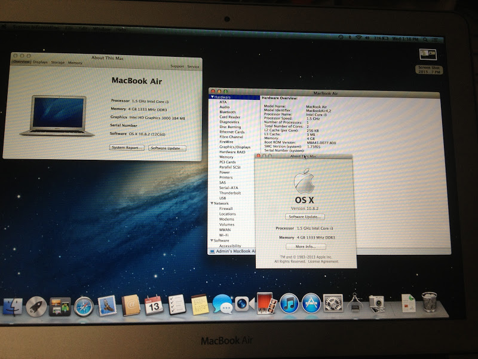Select Wi-Fi under Network in sidebar
This screenshot has width=478, height=359.
click(223, 235)
